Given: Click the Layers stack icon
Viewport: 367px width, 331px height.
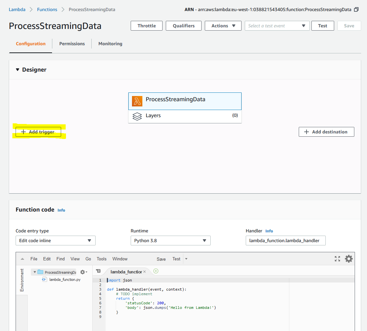Looking at the screenshot, I should coord(137,116).
